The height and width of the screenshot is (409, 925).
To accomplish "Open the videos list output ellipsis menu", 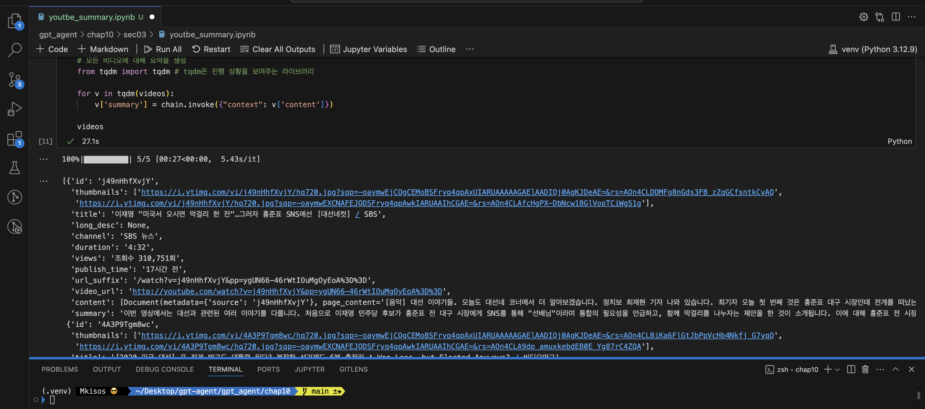I will [43, 181].
